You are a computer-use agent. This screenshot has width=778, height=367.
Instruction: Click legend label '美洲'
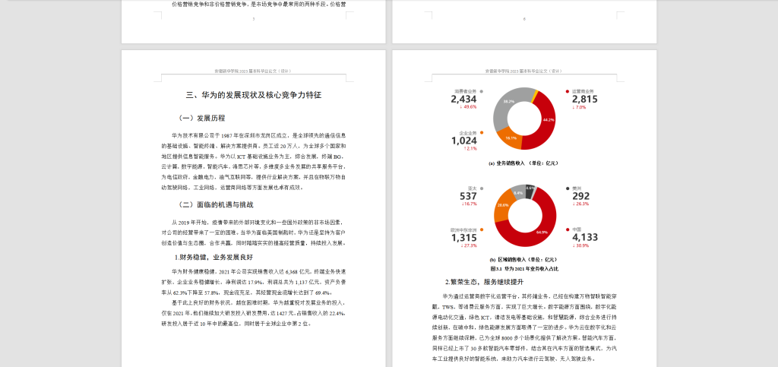(577, 188)
